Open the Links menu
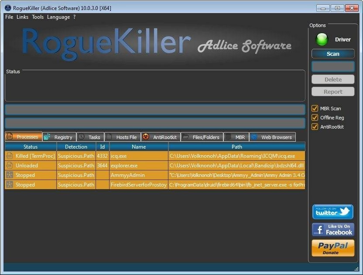 tap(22, 17)
